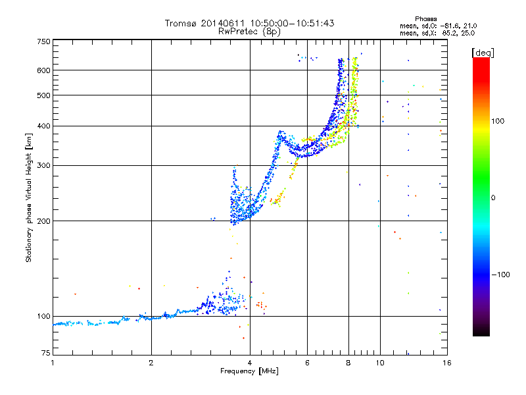Click the 'mean, sd,X: 85.2, 25.0' line
526x395 pixels.
tap(437, 33)
